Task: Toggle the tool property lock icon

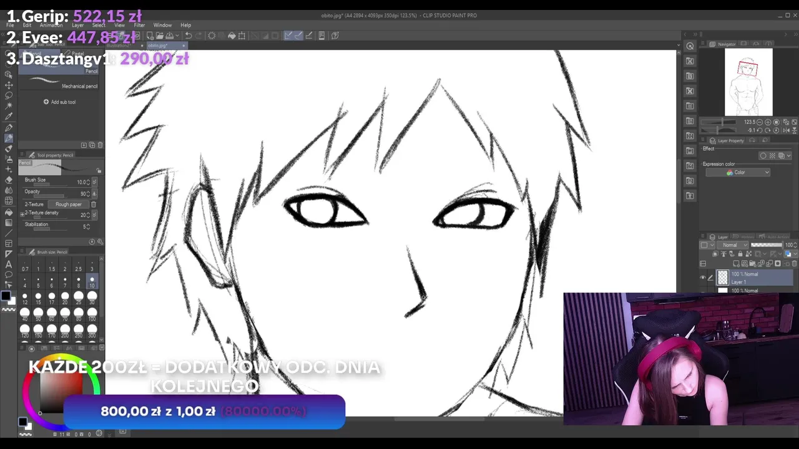Action: pyautogui.click(x=99, y=171)
